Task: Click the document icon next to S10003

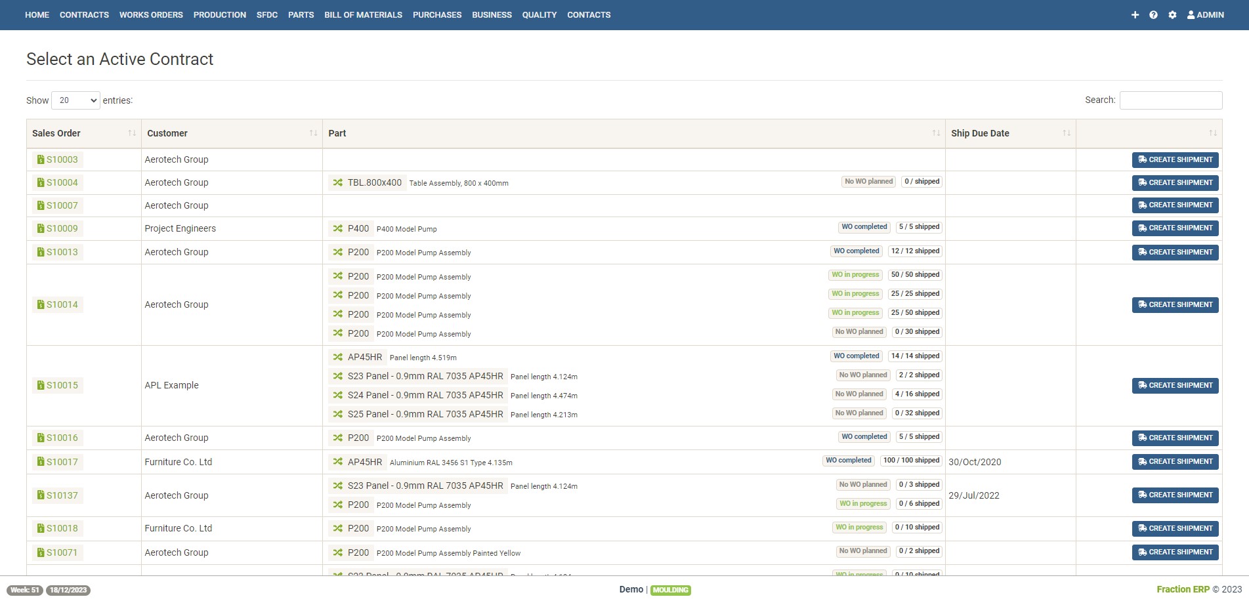Action: (41, 159)
